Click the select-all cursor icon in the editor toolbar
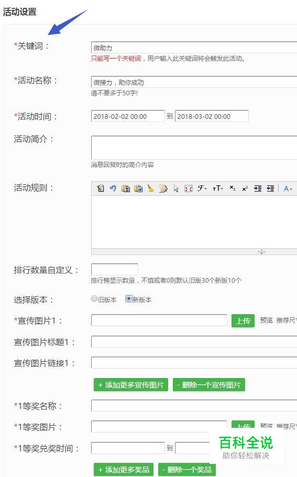Viewport: 297px width, 477px height. (176, 188)
